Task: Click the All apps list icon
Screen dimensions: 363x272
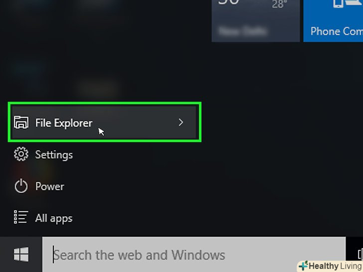Action: pos(21,217)
